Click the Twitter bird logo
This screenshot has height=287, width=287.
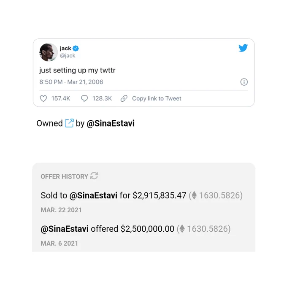coord(243,48)
